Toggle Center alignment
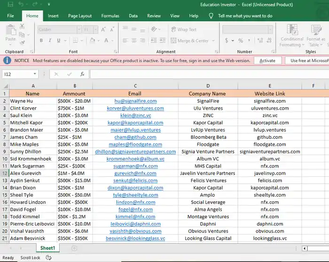The width and height of the screenshot is (329, 262). (x=134, y=40)
